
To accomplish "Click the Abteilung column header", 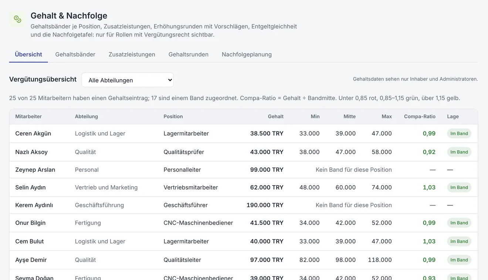I will [87, 117].
